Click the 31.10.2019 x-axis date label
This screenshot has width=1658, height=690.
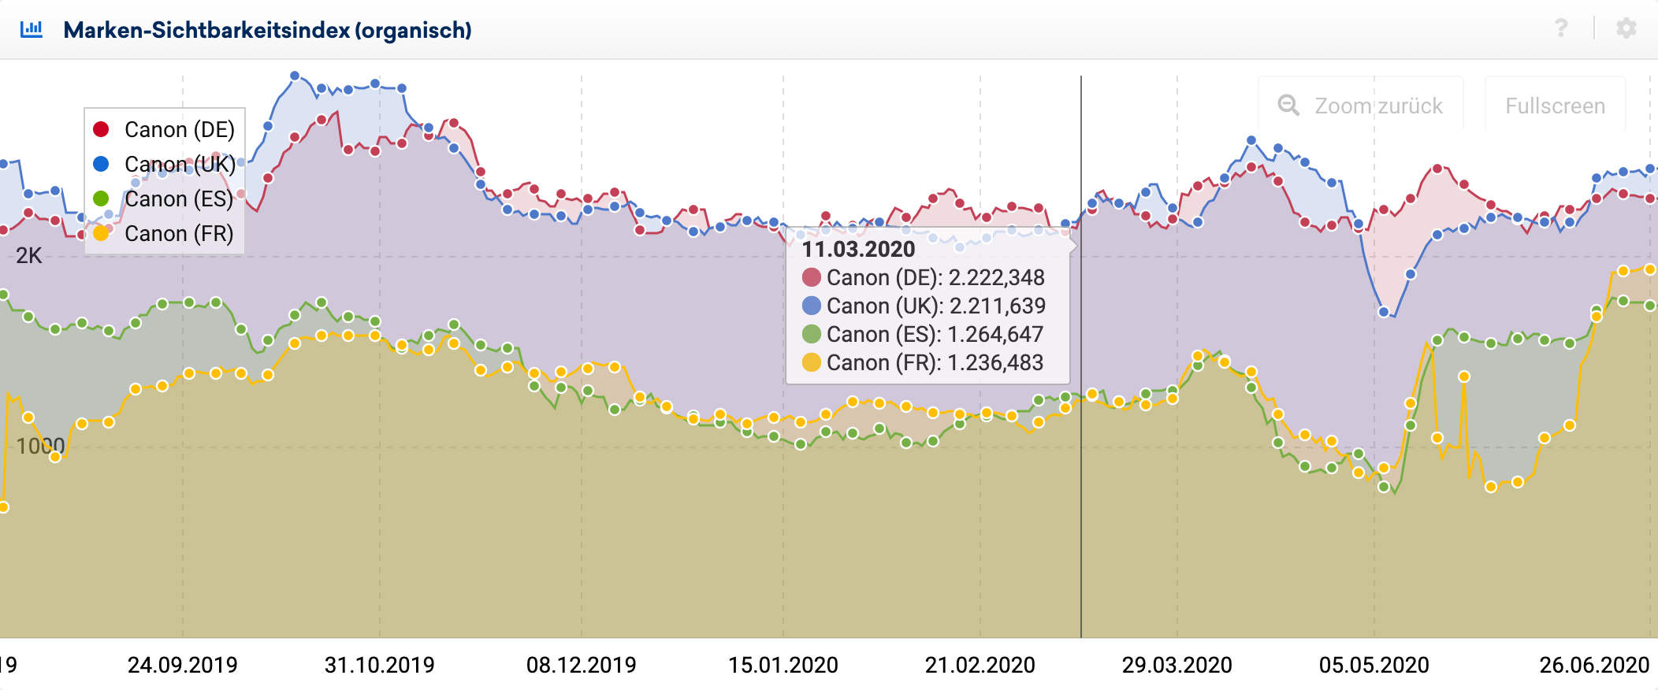click(379, 665)
